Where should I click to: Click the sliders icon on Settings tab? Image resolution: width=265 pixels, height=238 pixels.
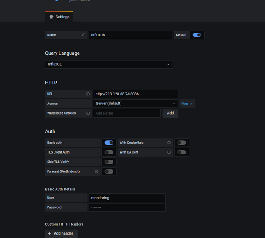[x=51, y=17]
